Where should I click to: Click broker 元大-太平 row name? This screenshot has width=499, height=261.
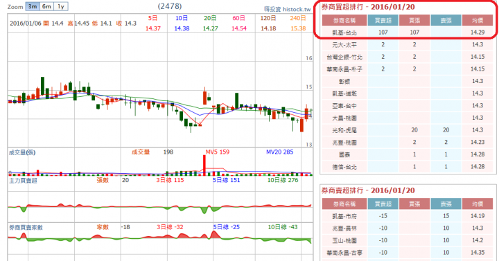pyautogui.click(x=344, y=45)
